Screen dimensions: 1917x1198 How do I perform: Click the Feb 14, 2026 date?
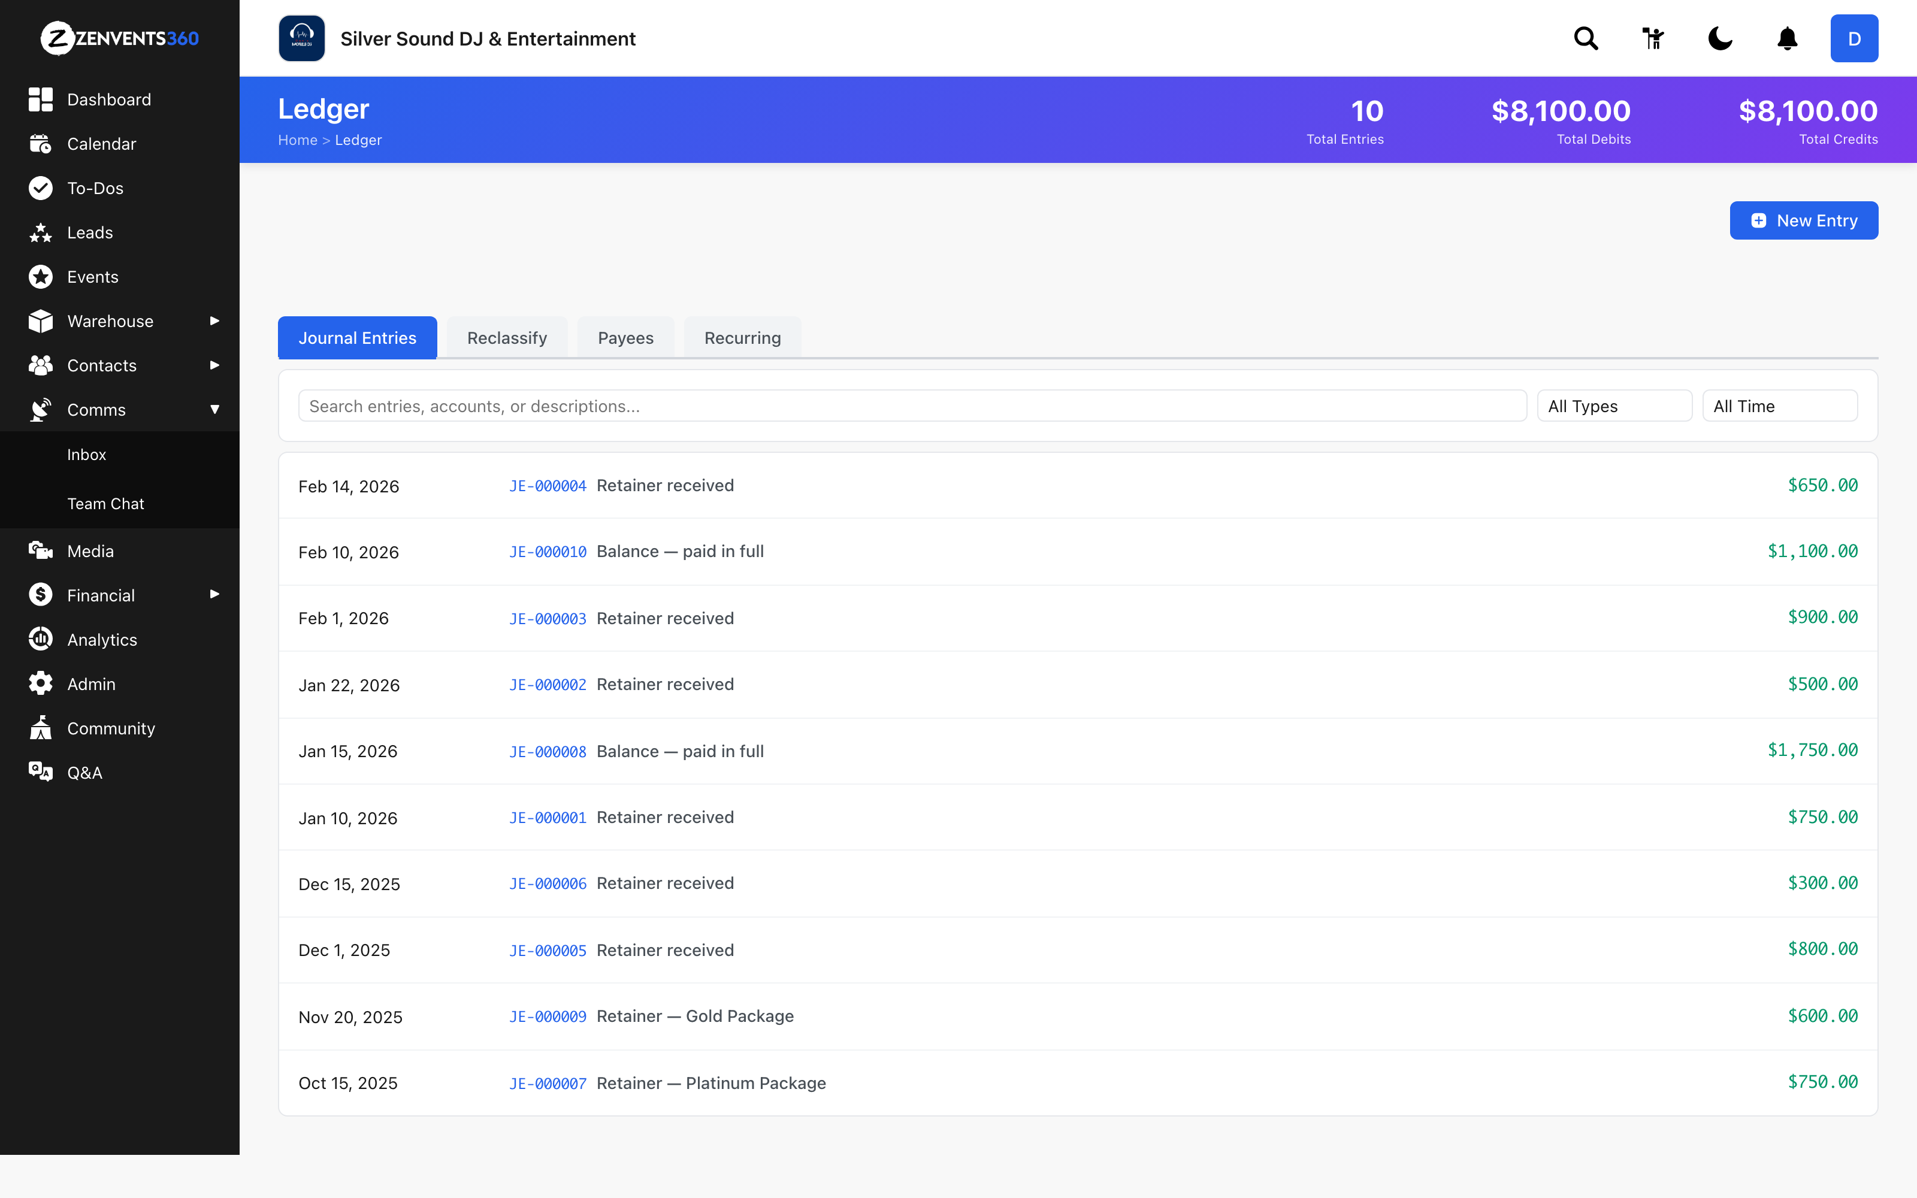pos(349,486)
